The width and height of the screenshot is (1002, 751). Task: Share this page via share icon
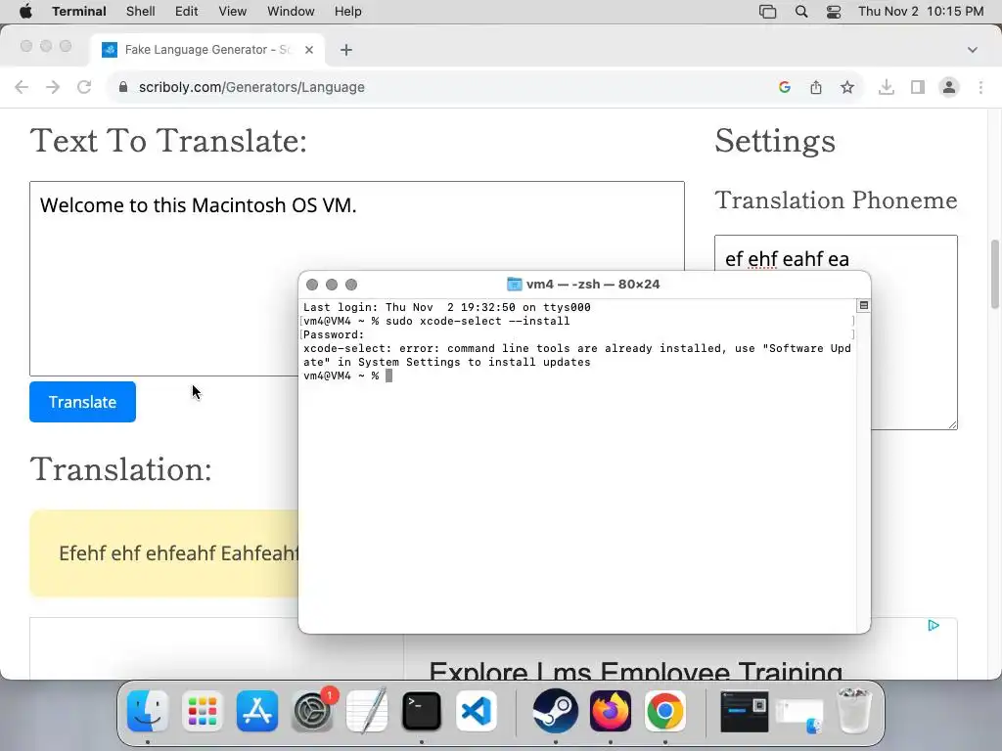coord(816,87)
